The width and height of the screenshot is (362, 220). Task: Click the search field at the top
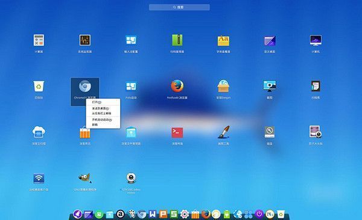point(179,7)
